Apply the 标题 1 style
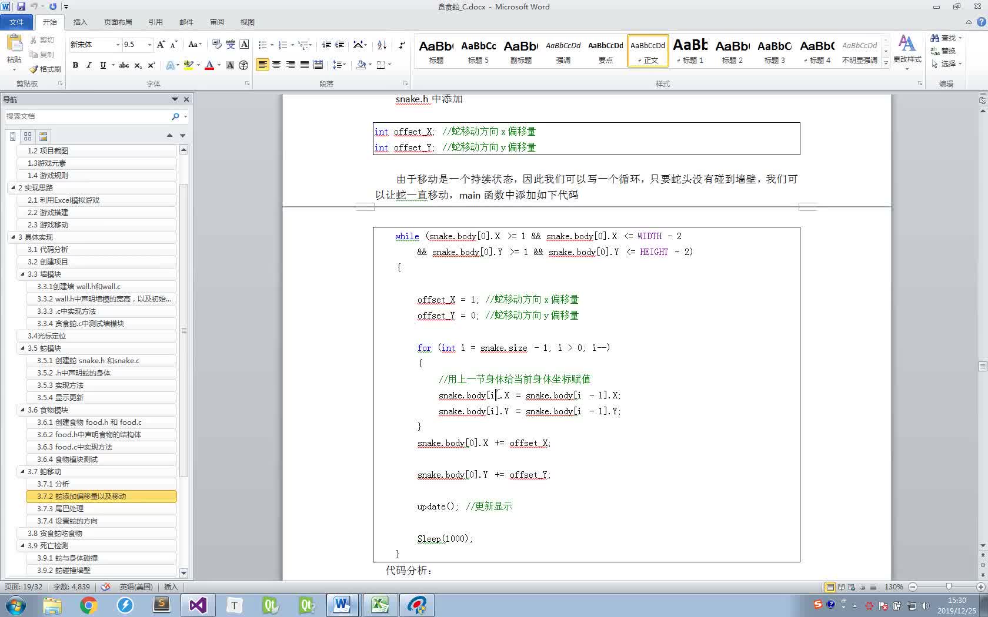 [x=690, y=51]
